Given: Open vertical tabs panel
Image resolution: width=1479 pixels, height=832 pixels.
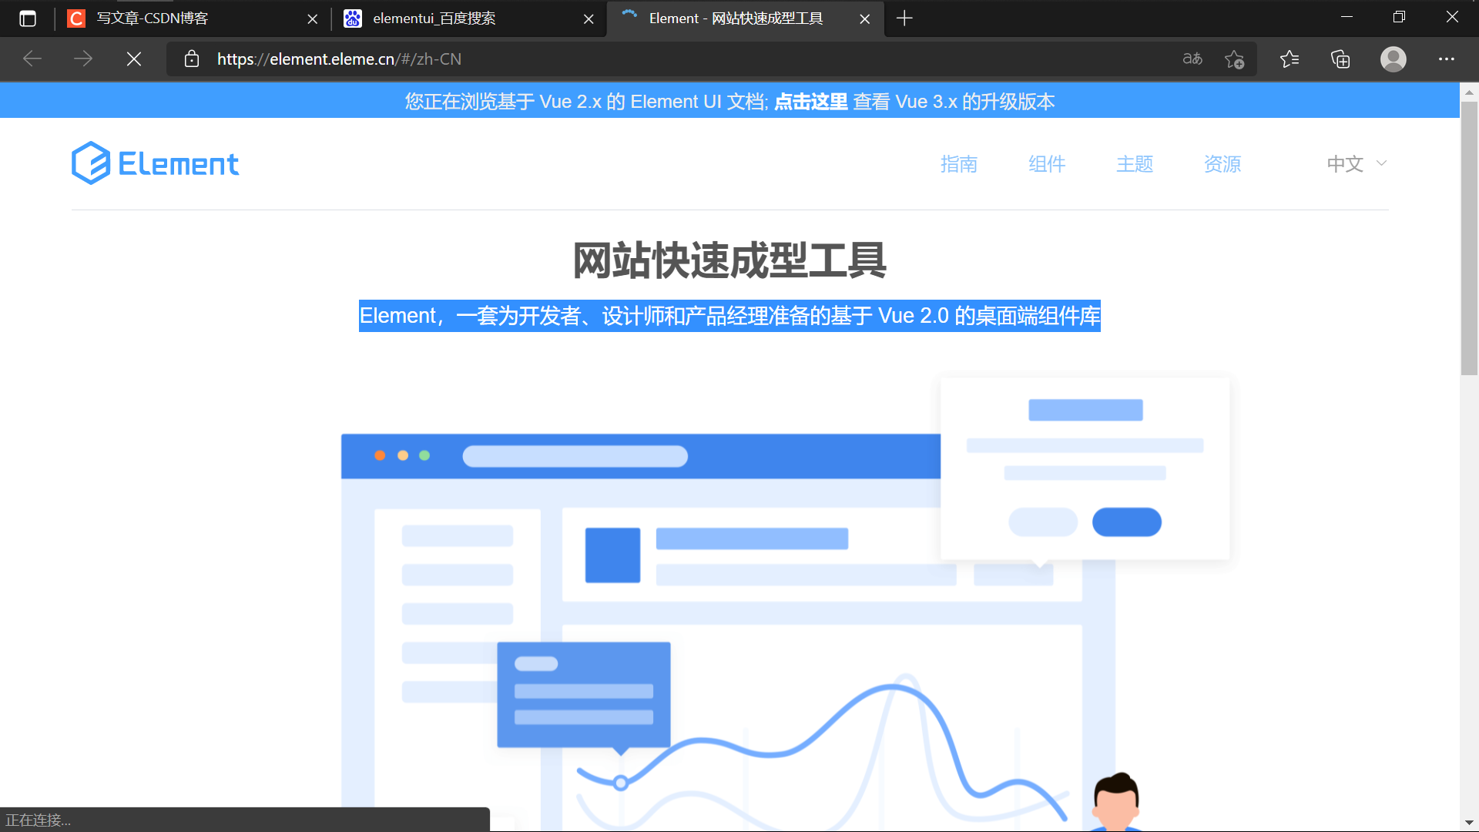Looking at the screenshot, I should click(x=28, y=18).
